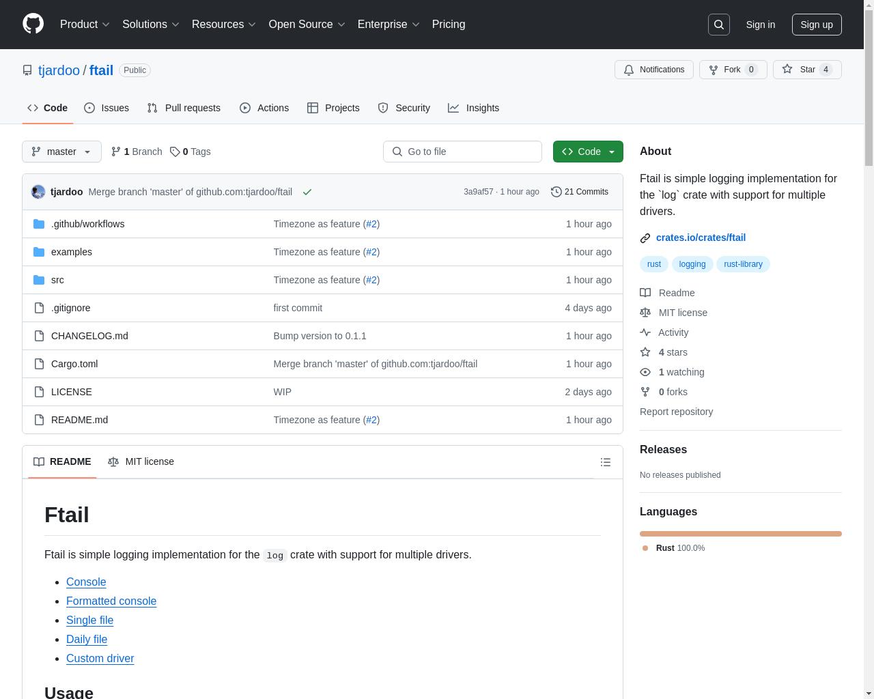Click the link icon beside crates.io URL
The image size is (874, 699).
click(645, 238)
